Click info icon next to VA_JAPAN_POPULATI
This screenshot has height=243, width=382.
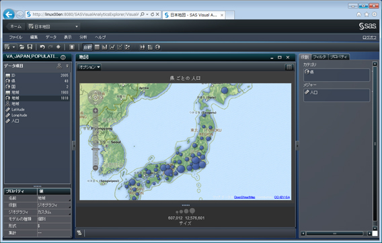click(63, 58)
